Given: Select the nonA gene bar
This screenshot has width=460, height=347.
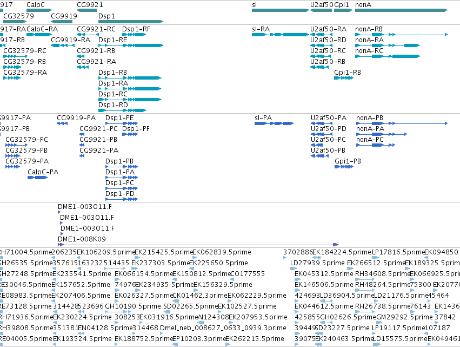Looking at the screenshot, I should (401, 10).
